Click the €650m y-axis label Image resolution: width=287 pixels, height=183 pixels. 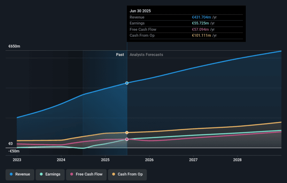pyautogui.click(x=14, y=47)
